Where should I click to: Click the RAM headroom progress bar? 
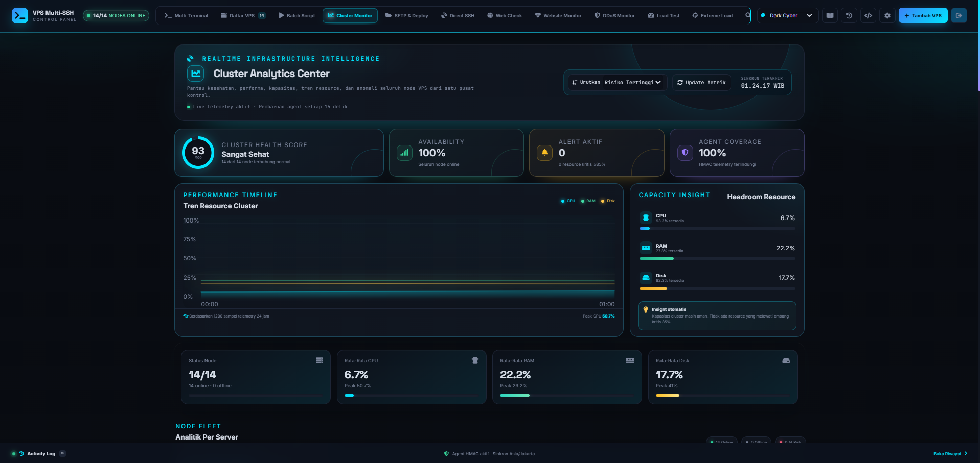click(717, 259)
